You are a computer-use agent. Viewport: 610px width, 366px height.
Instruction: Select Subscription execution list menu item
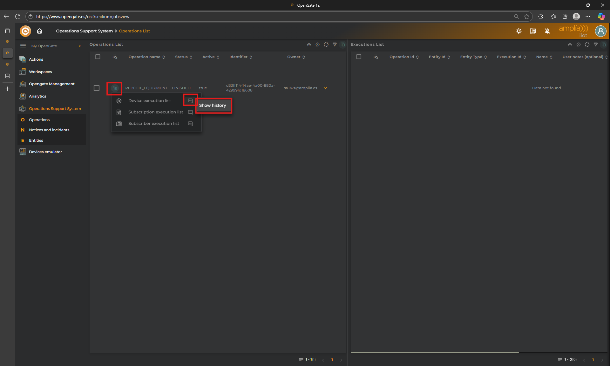pos(155,112)
